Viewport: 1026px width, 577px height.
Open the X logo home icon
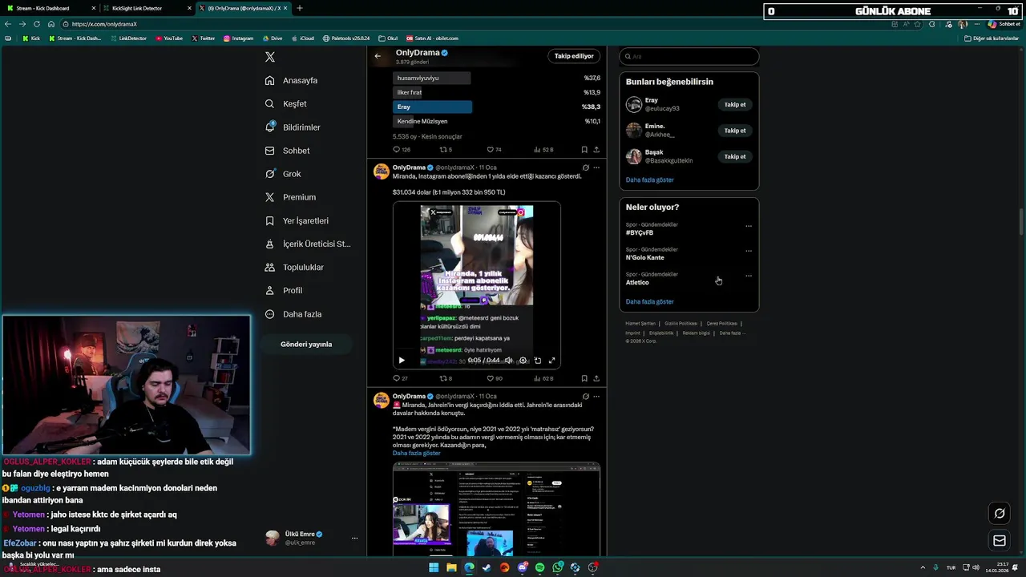pos(270,57)
